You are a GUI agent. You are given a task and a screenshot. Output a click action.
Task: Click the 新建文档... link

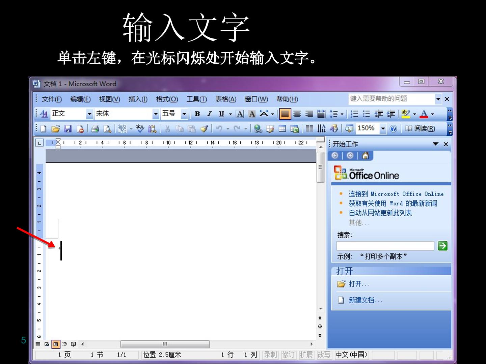pyautogui.click(x=366, y=300)
